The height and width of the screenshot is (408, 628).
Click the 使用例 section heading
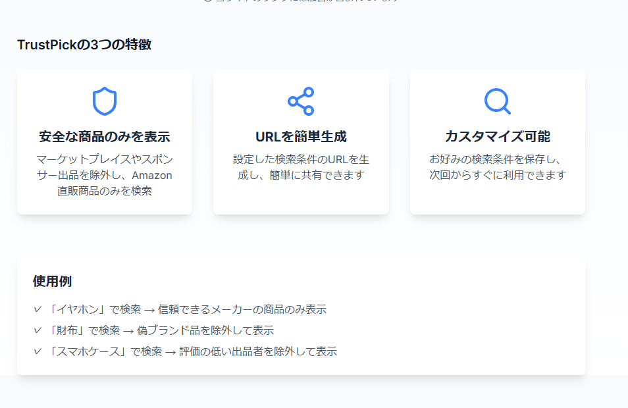(52, 282)
